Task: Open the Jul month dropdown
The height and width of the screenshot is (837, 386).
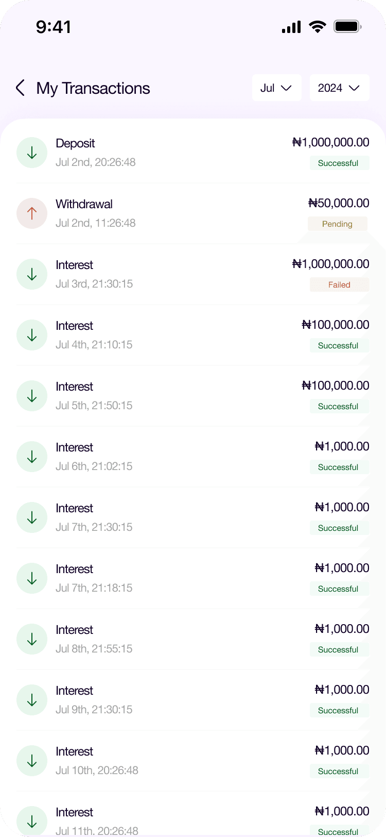Action: 276,88
